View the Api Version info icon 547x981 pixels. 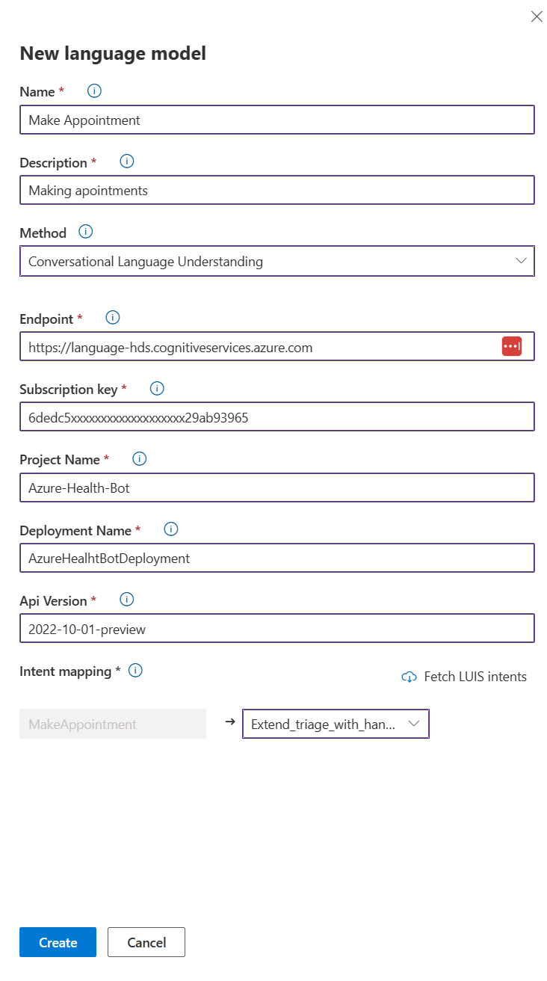[x=126, y=600]
